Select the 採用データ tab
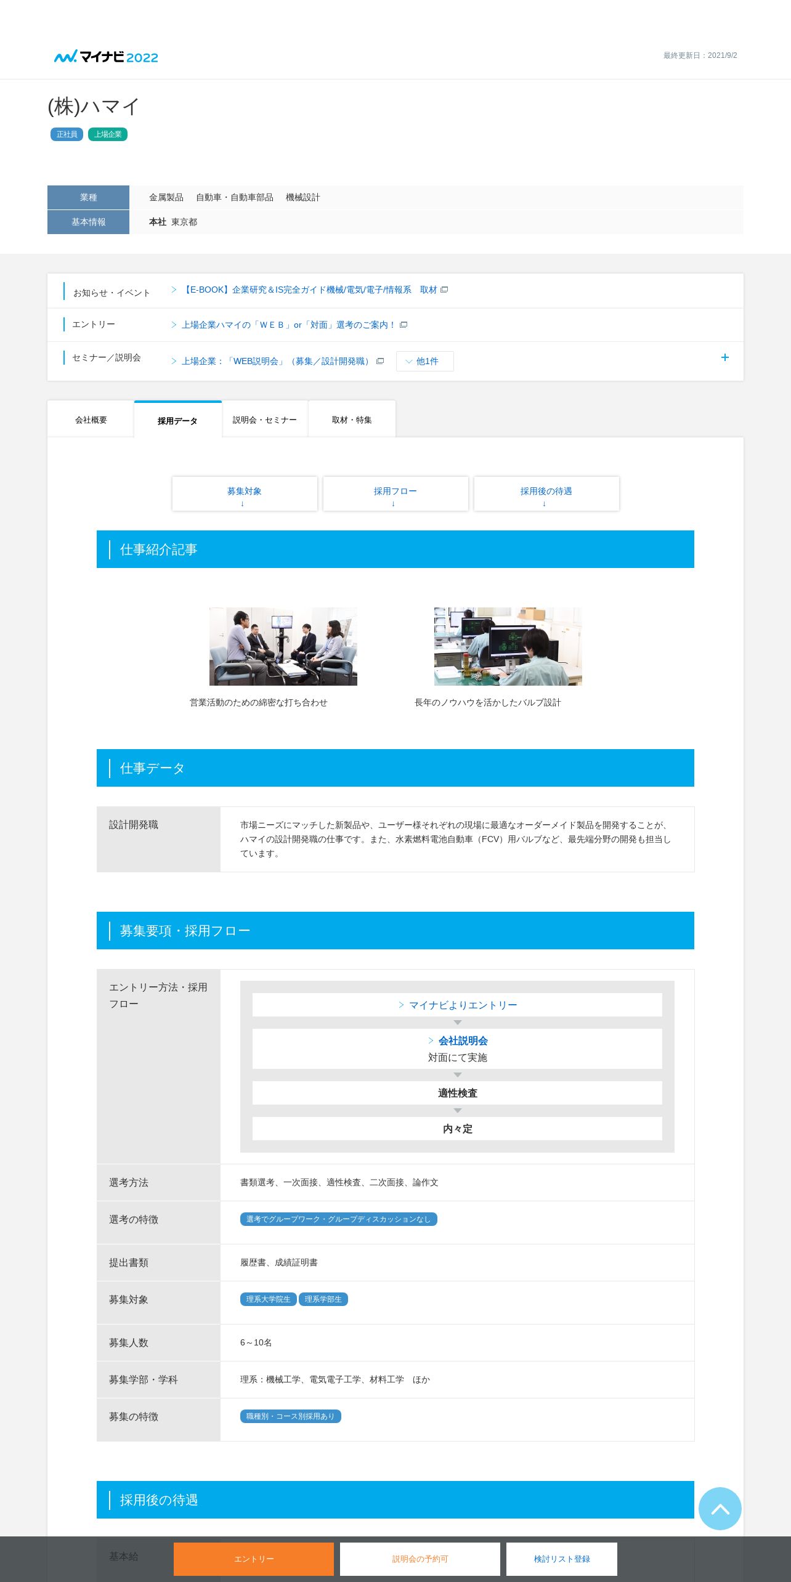The width and height of the screenshot is (791, 1582). pyautogui.click(x=177, y=420)
